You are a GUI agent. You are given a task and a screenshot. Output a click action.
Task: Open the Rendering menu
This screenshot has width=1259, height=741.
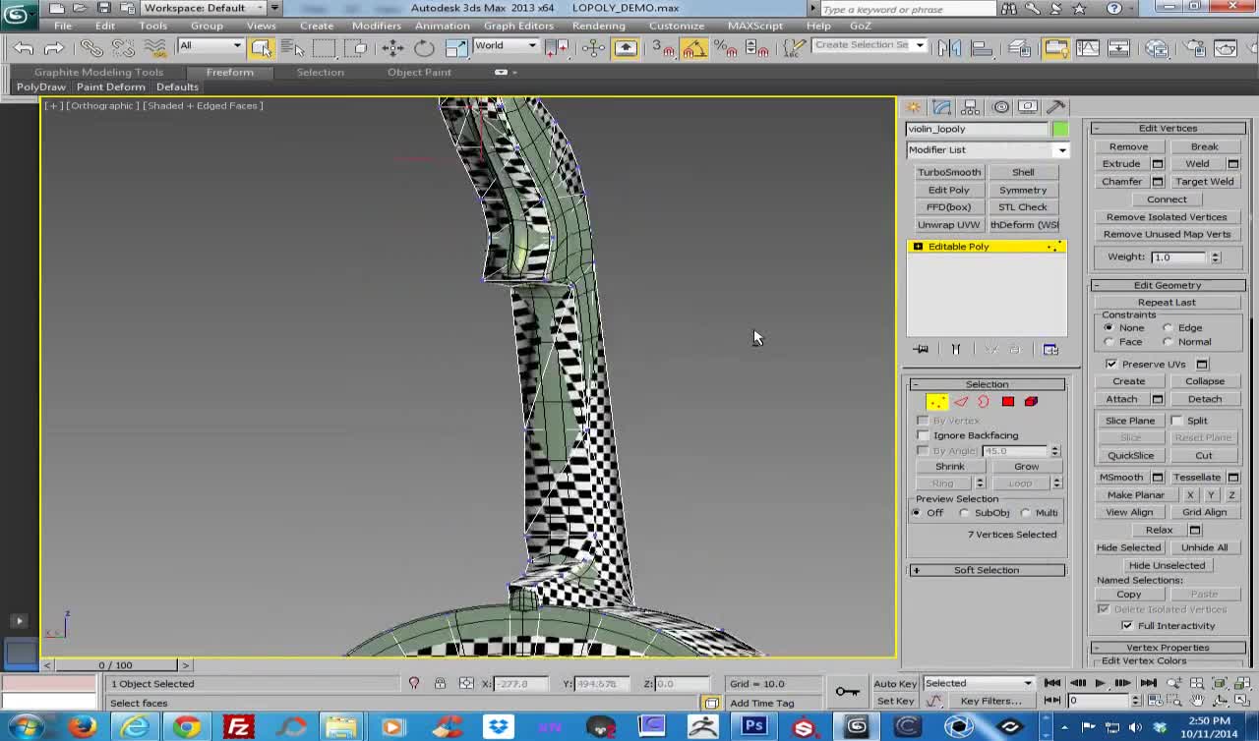(598, 26)
